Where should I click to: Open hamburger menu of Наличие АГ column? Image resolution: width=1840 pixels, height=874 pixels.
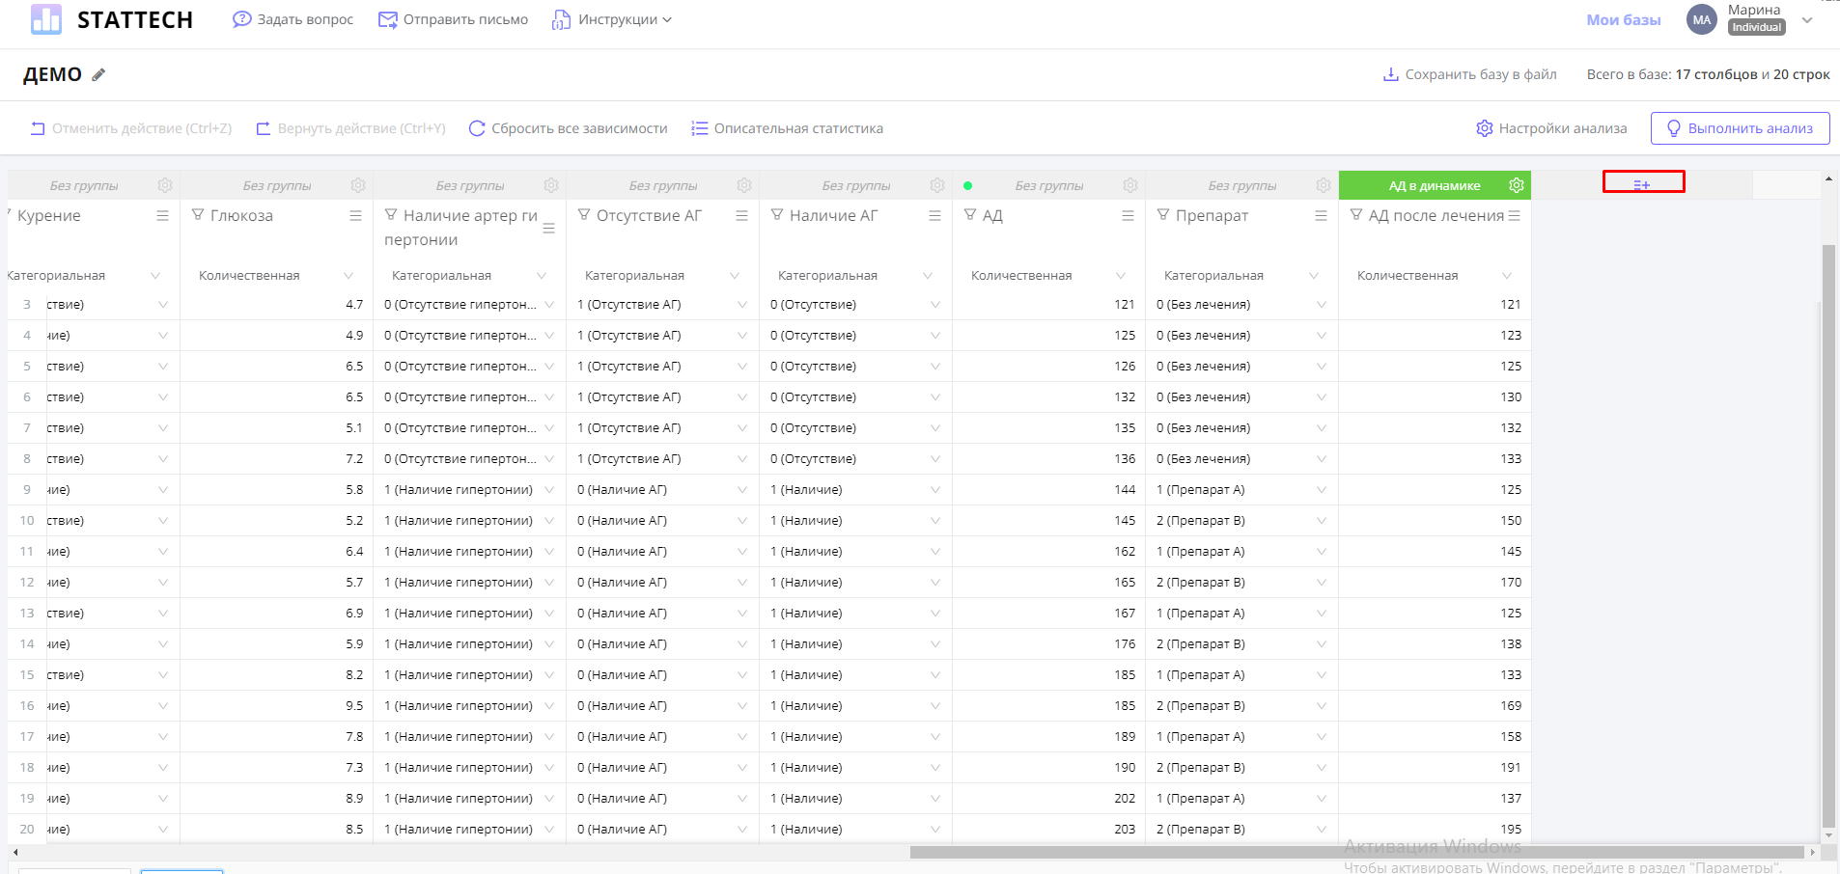click(934, 216)
